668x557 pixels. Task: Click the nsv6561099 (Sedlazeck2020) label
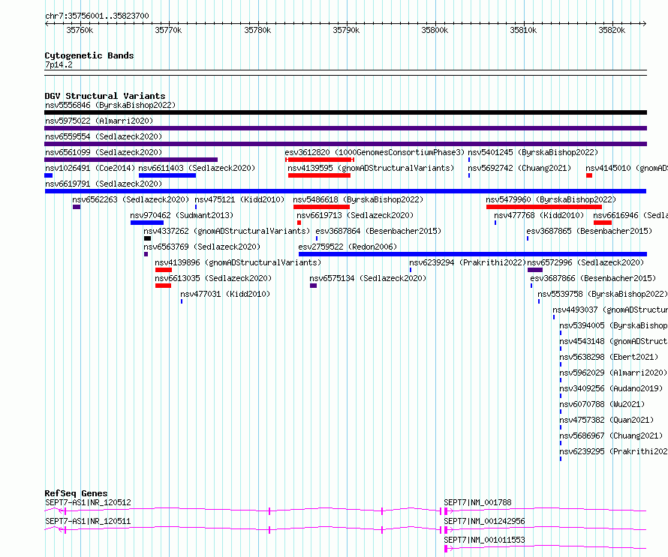(104, 152)
